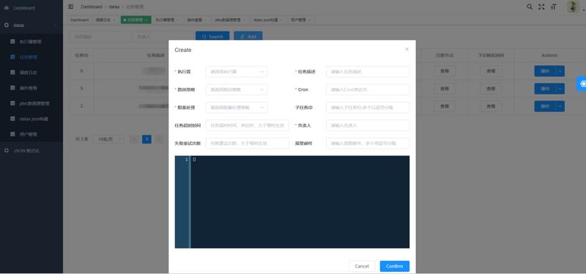Screen dimensions: 586x274
Task: Click the datax menu icon in sidebar
Action: coord(7,26)
